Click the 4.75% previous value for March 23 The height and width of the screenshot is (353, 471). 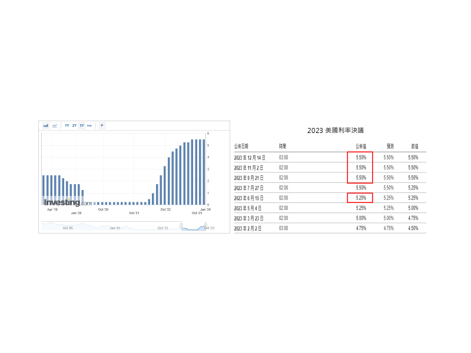click(413, 218)
